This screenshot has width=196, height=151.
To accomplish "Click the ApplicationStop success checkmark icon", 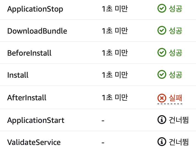I will (x=162, y=8).
